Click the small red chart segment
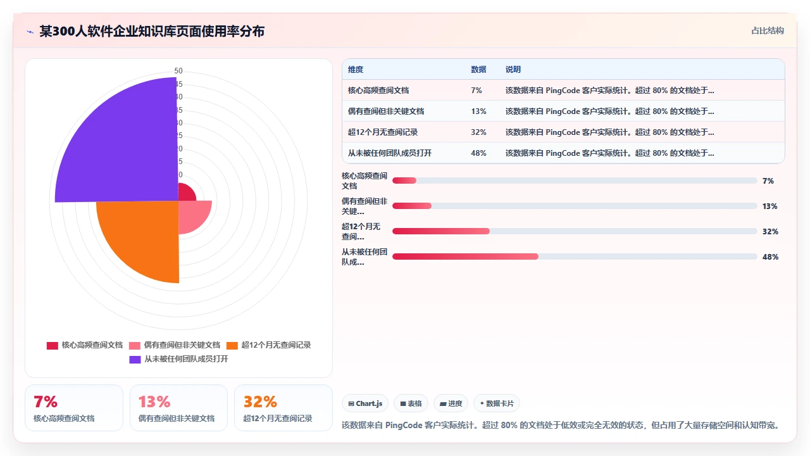The width and height of the screenshot is (810, 456). point(186,193)
